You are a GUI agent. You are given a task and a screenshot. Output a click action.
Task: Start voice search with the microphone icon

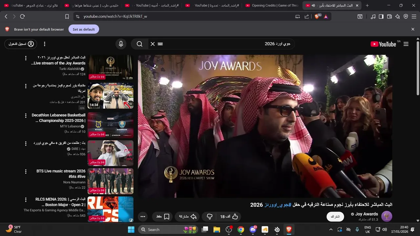[x=121, y=44]
